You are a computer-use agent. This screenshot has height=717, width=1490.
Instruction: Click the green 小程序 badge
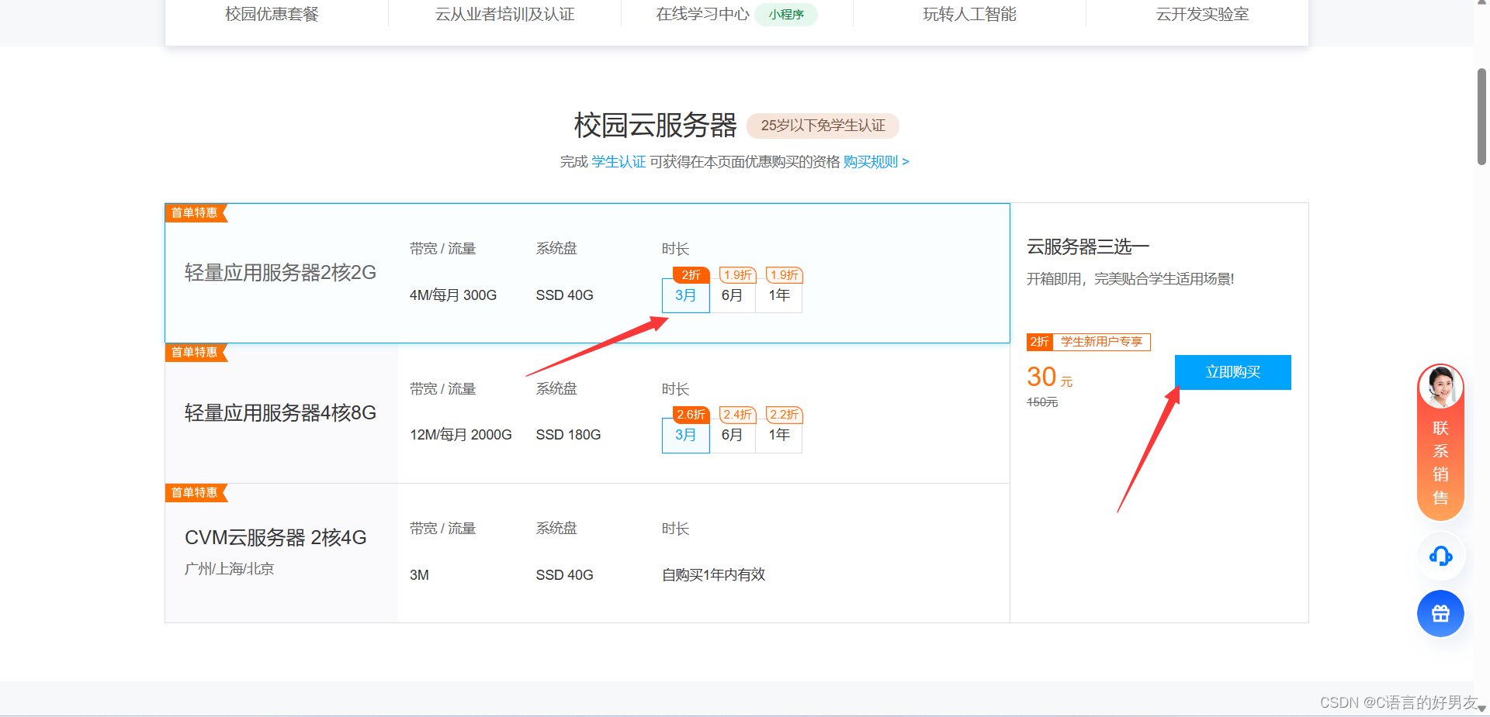[x=786, y=14]
